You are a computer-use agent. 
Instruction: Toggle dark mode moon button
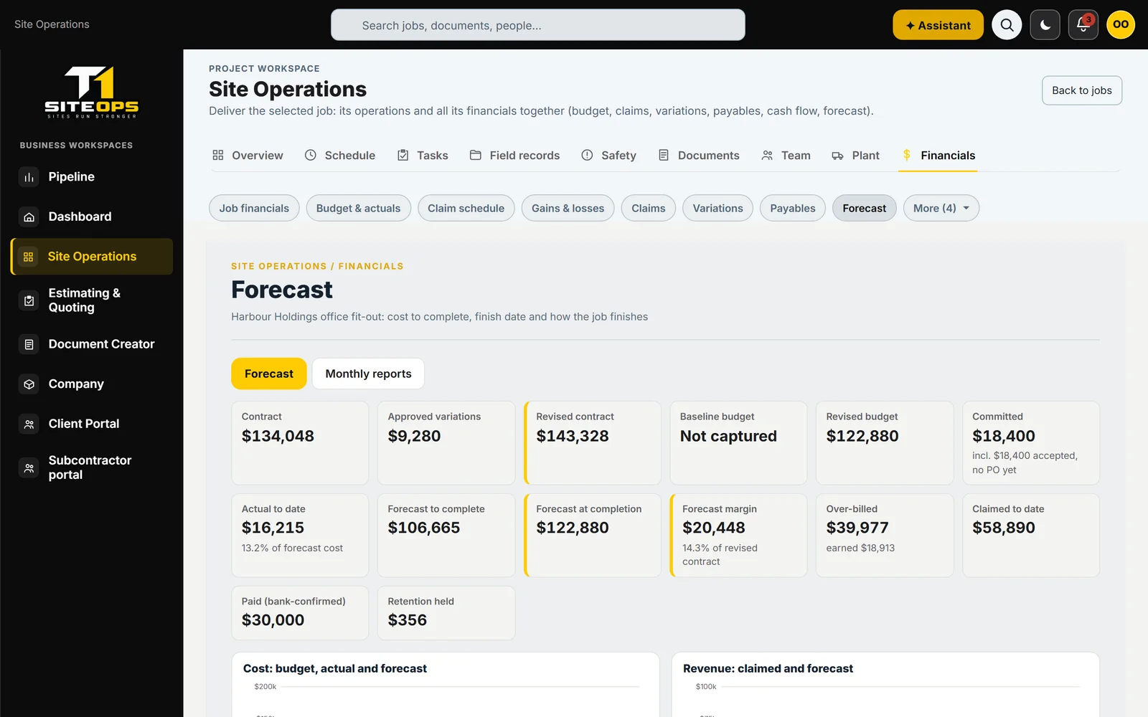[1045, 25]
